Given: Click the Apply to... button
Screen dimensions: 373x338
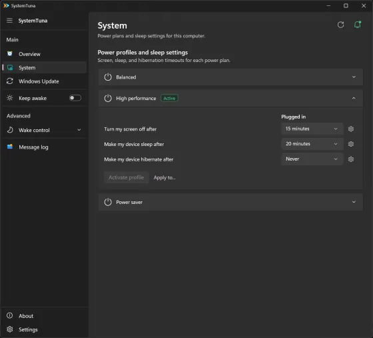Looking at the screenshot, I should (165, 177).
